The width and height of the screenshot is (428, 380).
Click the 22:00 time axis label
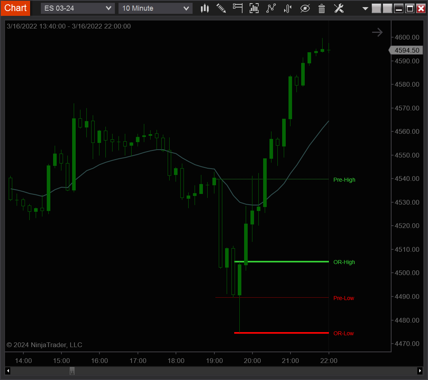pyautogui.click(x=329, y=361)
